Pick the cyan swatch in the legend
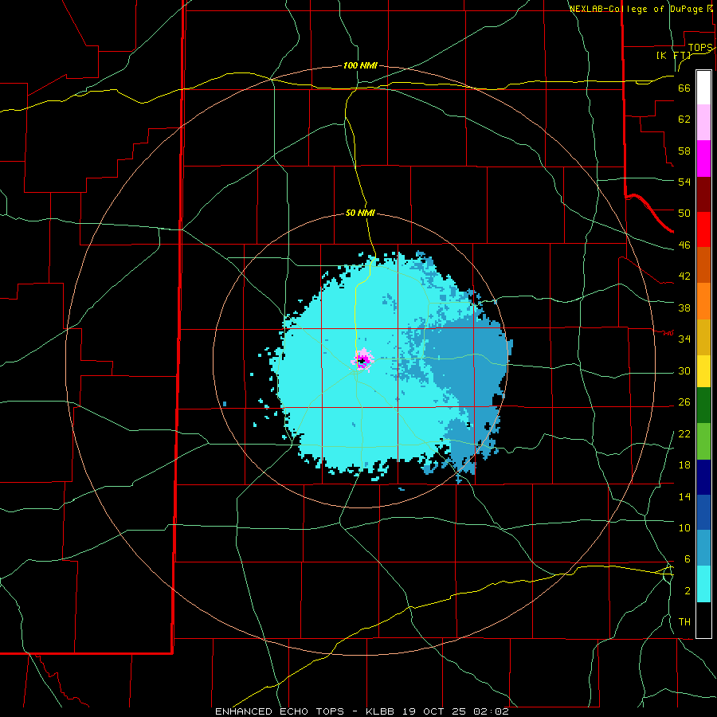Screen dimensions: 717x717 pos(703,584)
